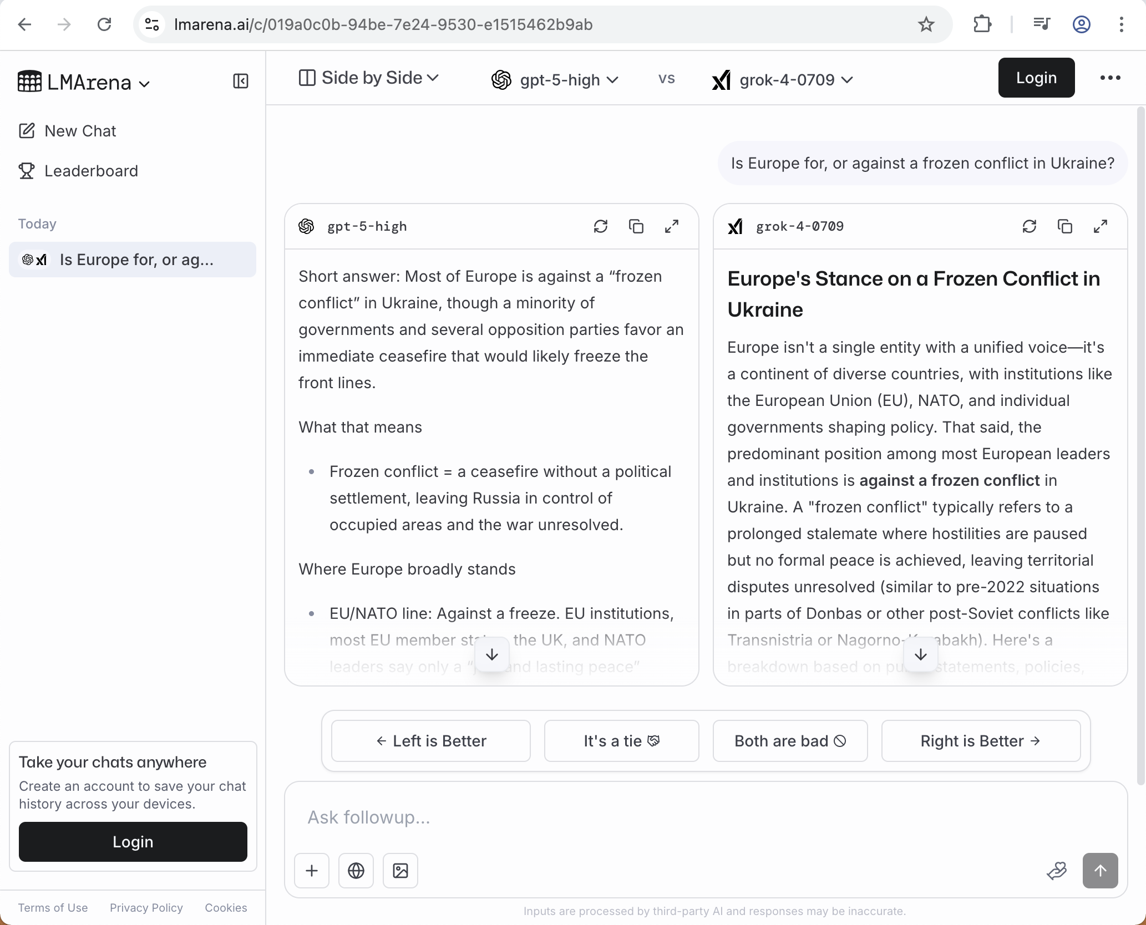Copy the gpt-5-high response

tap(636, 226)
